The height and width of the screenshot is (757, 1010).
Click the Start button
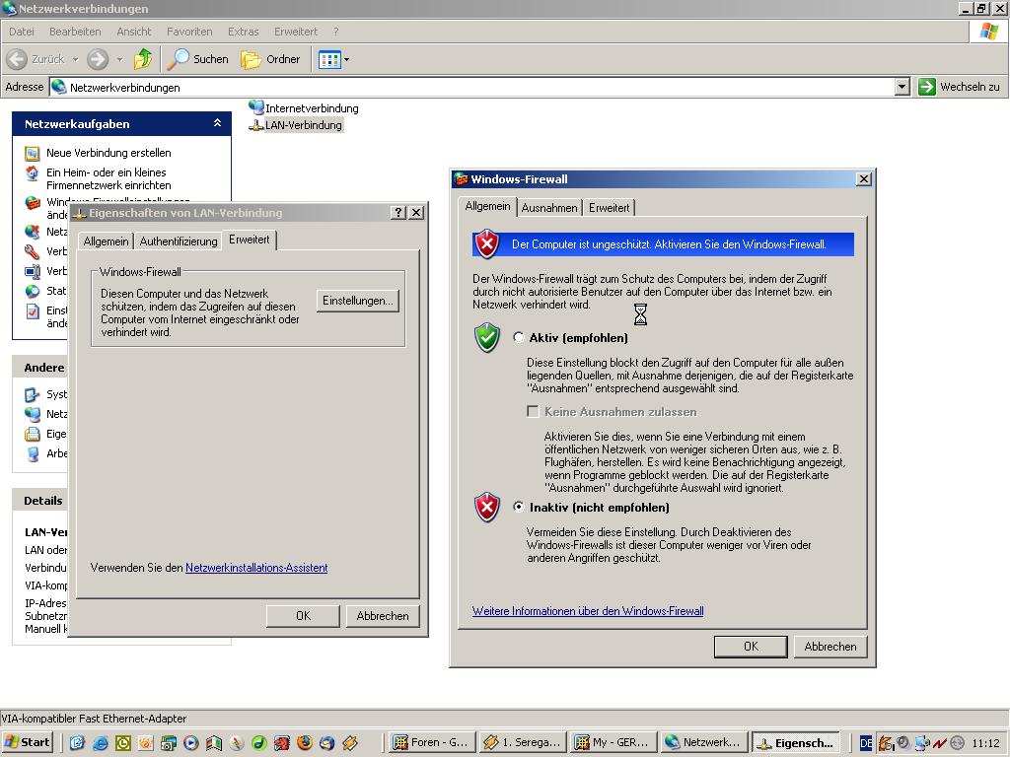click(27, 742)
